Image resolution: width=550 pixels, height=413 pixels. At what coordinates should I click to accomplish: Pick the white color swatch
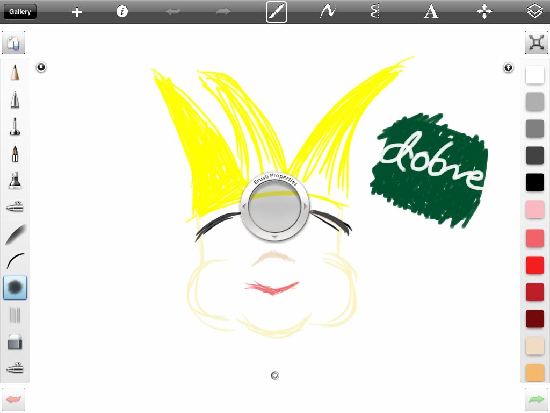[x=535, y=75]
